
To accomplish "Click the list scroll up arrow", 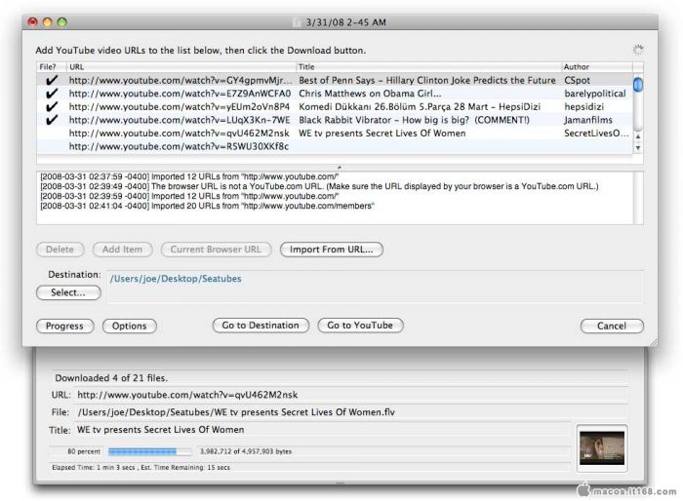I will [638, 136].
